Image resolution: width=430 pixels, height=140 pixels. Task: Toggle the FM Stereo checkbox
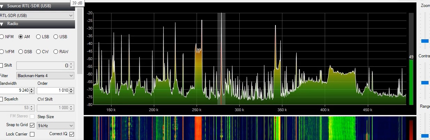[x=32, y=117]
